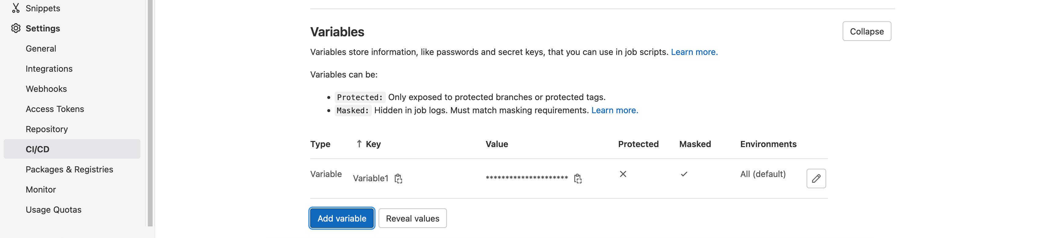Click the Add variable button
Viewport: 1038px width, 238px height.
tap(342, 218)
